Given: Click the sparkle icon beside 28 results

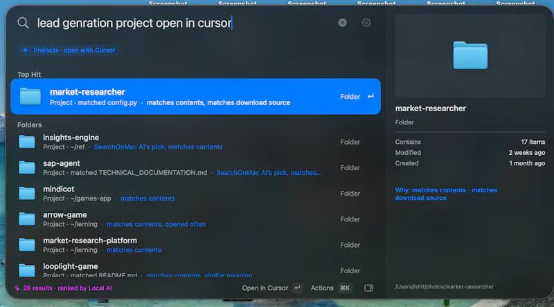Looking at the screenshot, I should (17, 288).
